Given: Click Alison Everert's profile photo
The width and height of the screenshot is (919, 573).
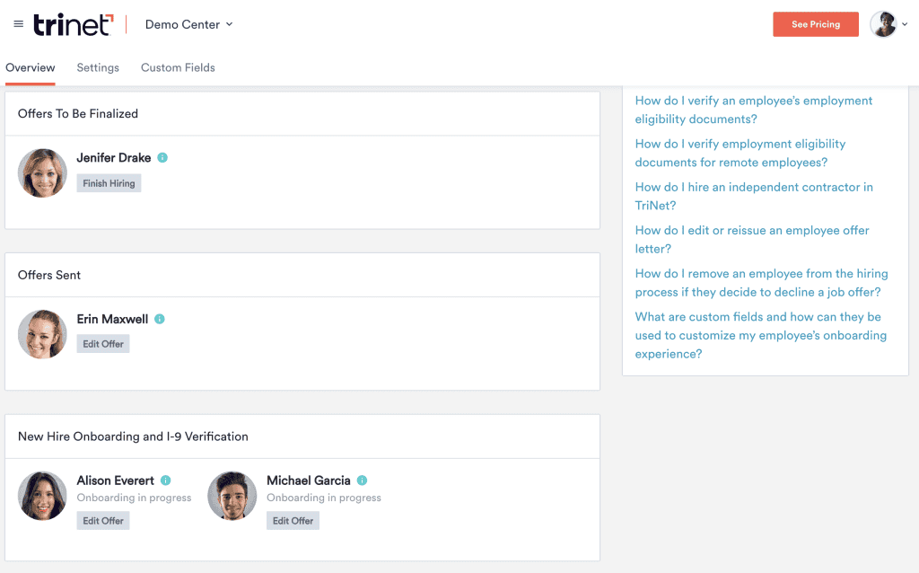Looking at the screenshot, I should point(42,496).
